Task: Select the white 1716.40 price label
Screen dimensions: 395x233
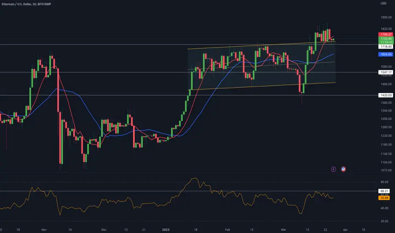Action: click(386, 47)
